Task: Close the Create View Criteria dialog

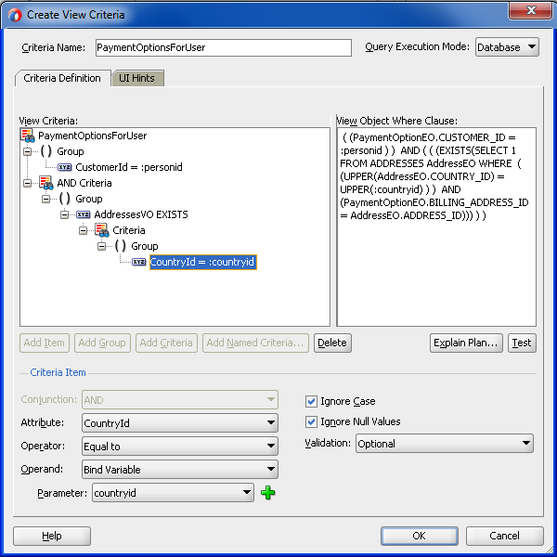Action: (x=530, y=11)
